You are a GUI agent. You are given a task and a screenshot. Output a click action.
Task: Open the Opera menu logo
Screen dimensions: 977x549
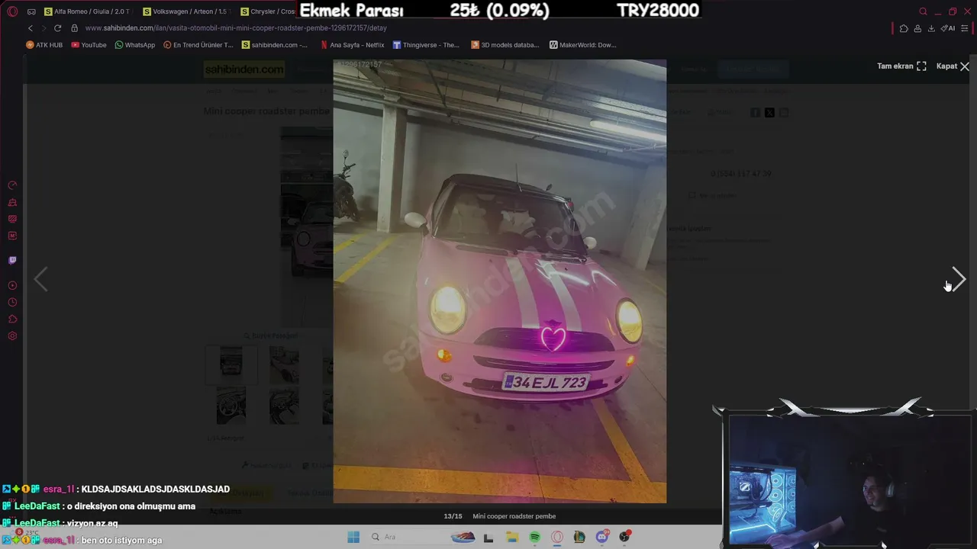click(x=12, y=11)
